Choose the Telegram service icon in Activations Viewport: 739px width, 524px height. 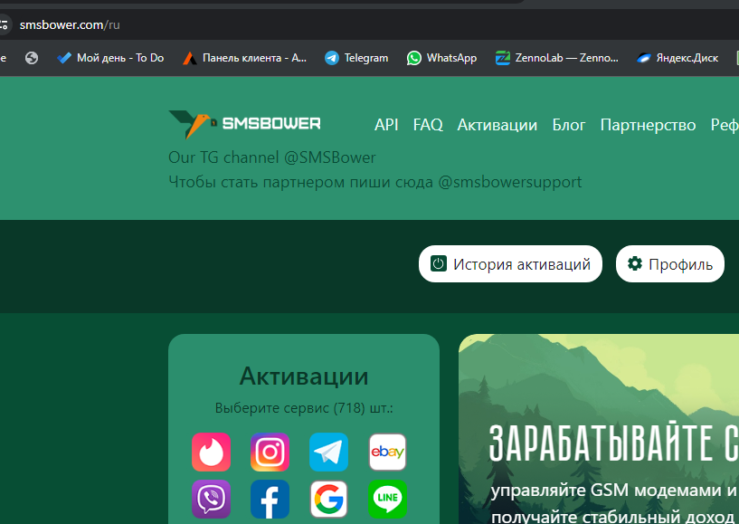(328, 452)
